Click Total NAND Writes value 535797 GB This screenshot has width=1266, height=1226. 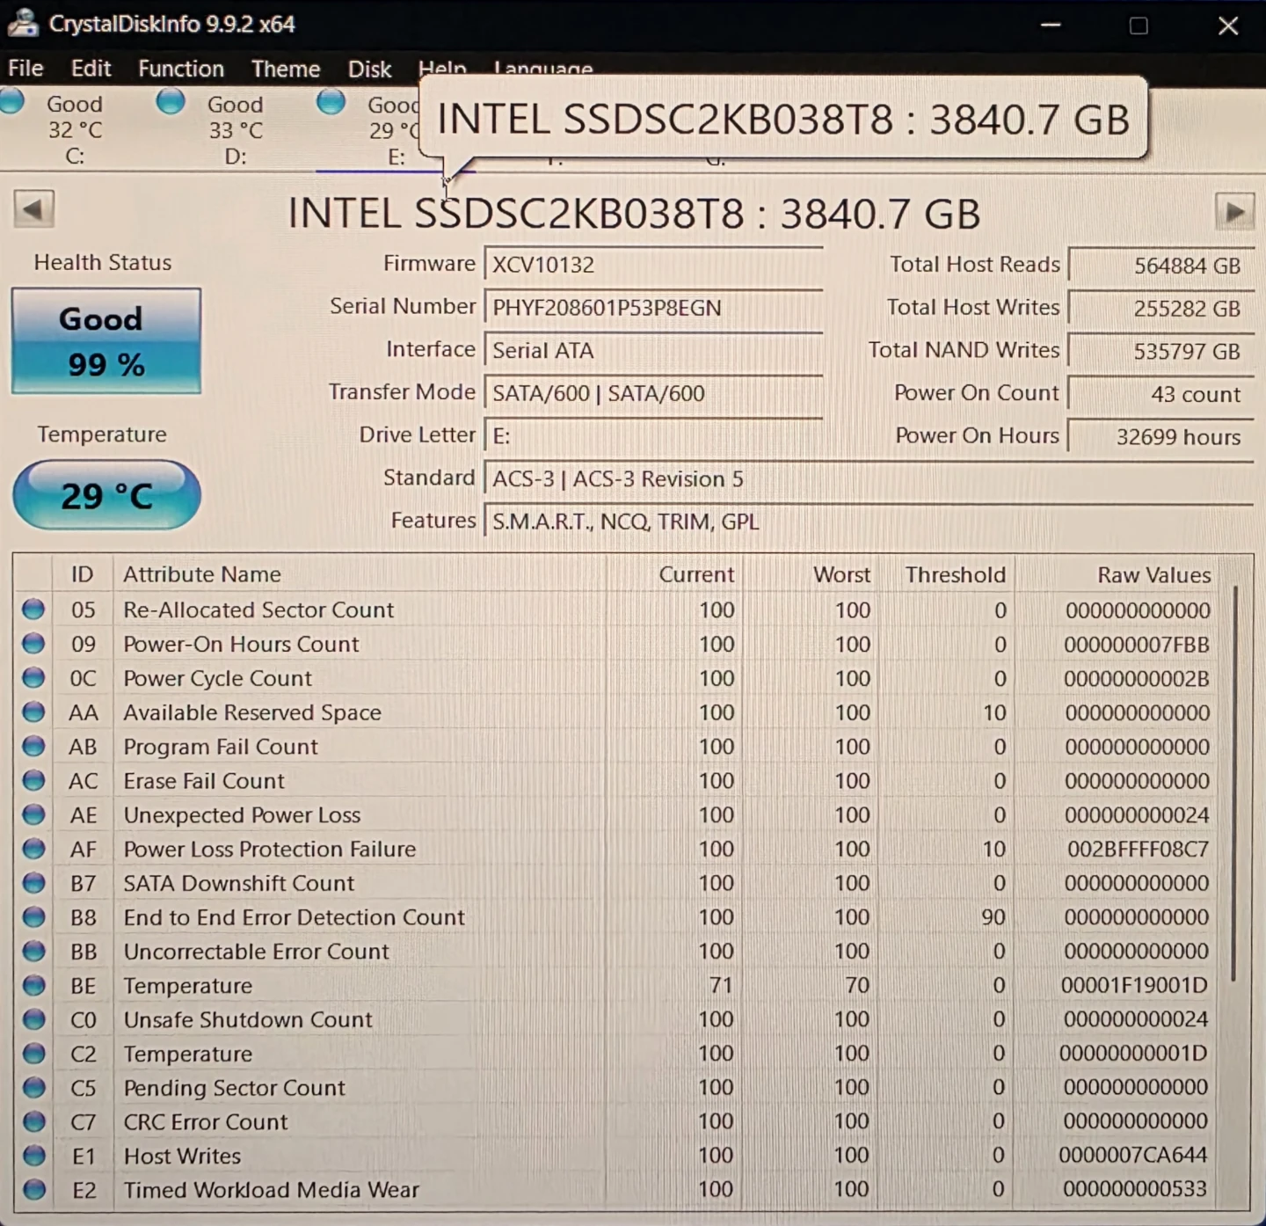[x=1160, y=351]
